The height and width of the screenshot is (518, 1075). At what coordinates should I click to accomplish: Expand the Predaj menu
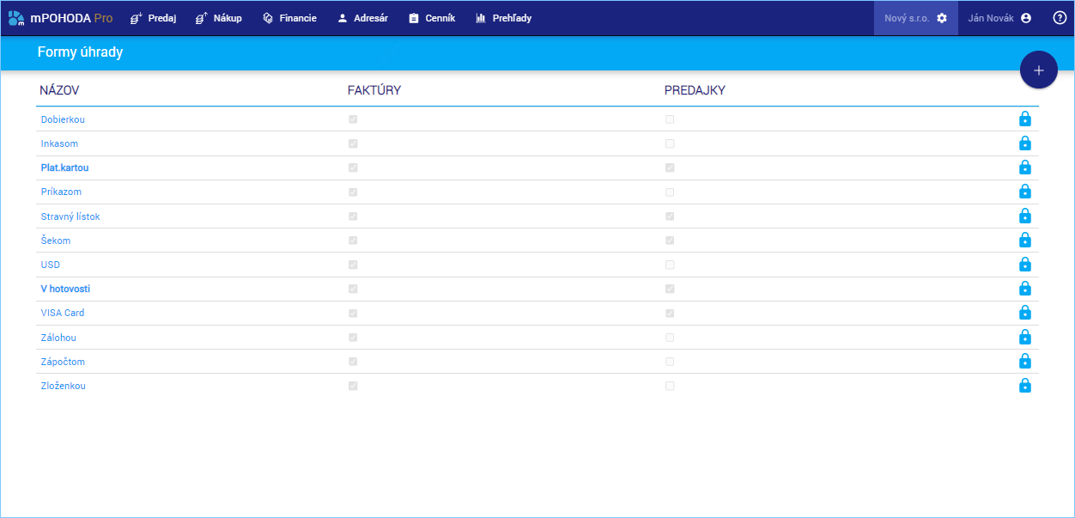point(154,18)
